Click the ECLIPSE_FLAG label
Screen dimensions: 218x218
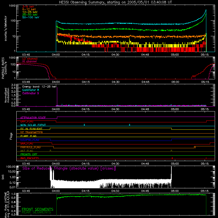pyautogui.click(x=30, y=140)
